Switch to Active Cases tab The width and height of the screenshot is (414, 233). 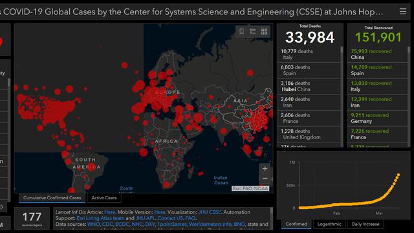tap(104, 197)
